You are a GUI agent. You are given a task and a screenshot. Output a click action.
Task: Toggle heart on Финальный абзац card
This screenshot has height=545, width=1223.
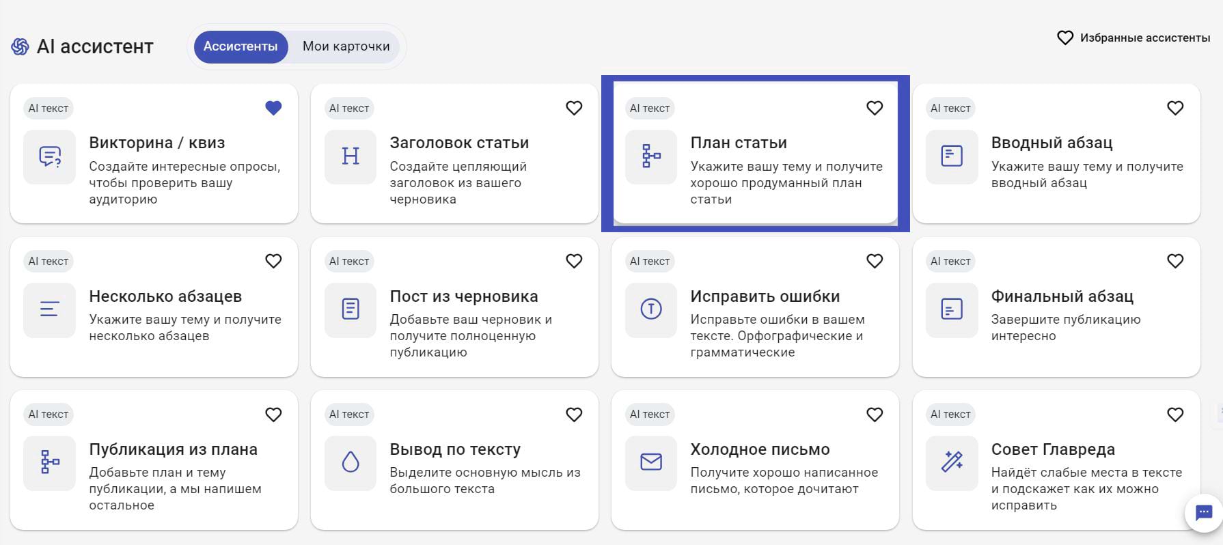pyautogui.click(x=1175, y=261)
